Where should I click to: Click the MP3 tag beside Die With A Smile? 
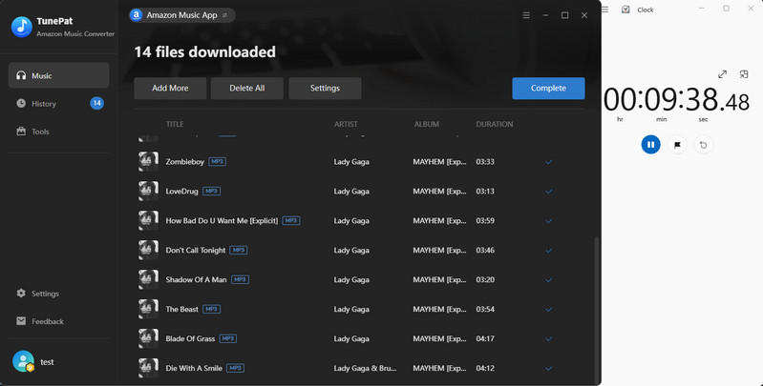click(x=236, y=368)
